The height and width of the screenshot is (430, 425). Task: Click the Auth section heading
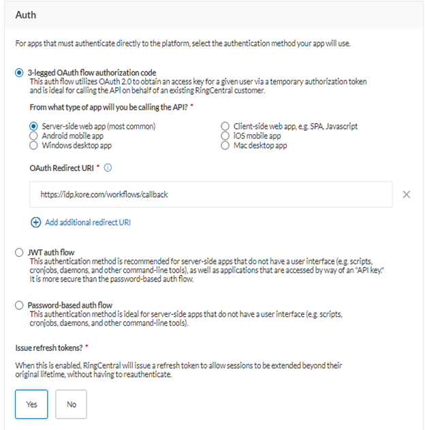[x=26, y=14]
